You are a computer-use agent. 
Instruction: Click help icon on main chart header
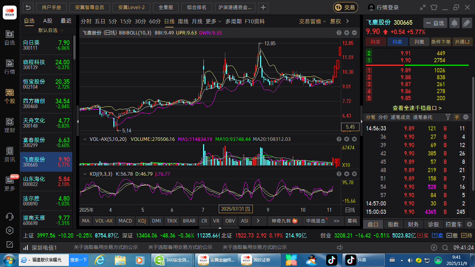339,33
